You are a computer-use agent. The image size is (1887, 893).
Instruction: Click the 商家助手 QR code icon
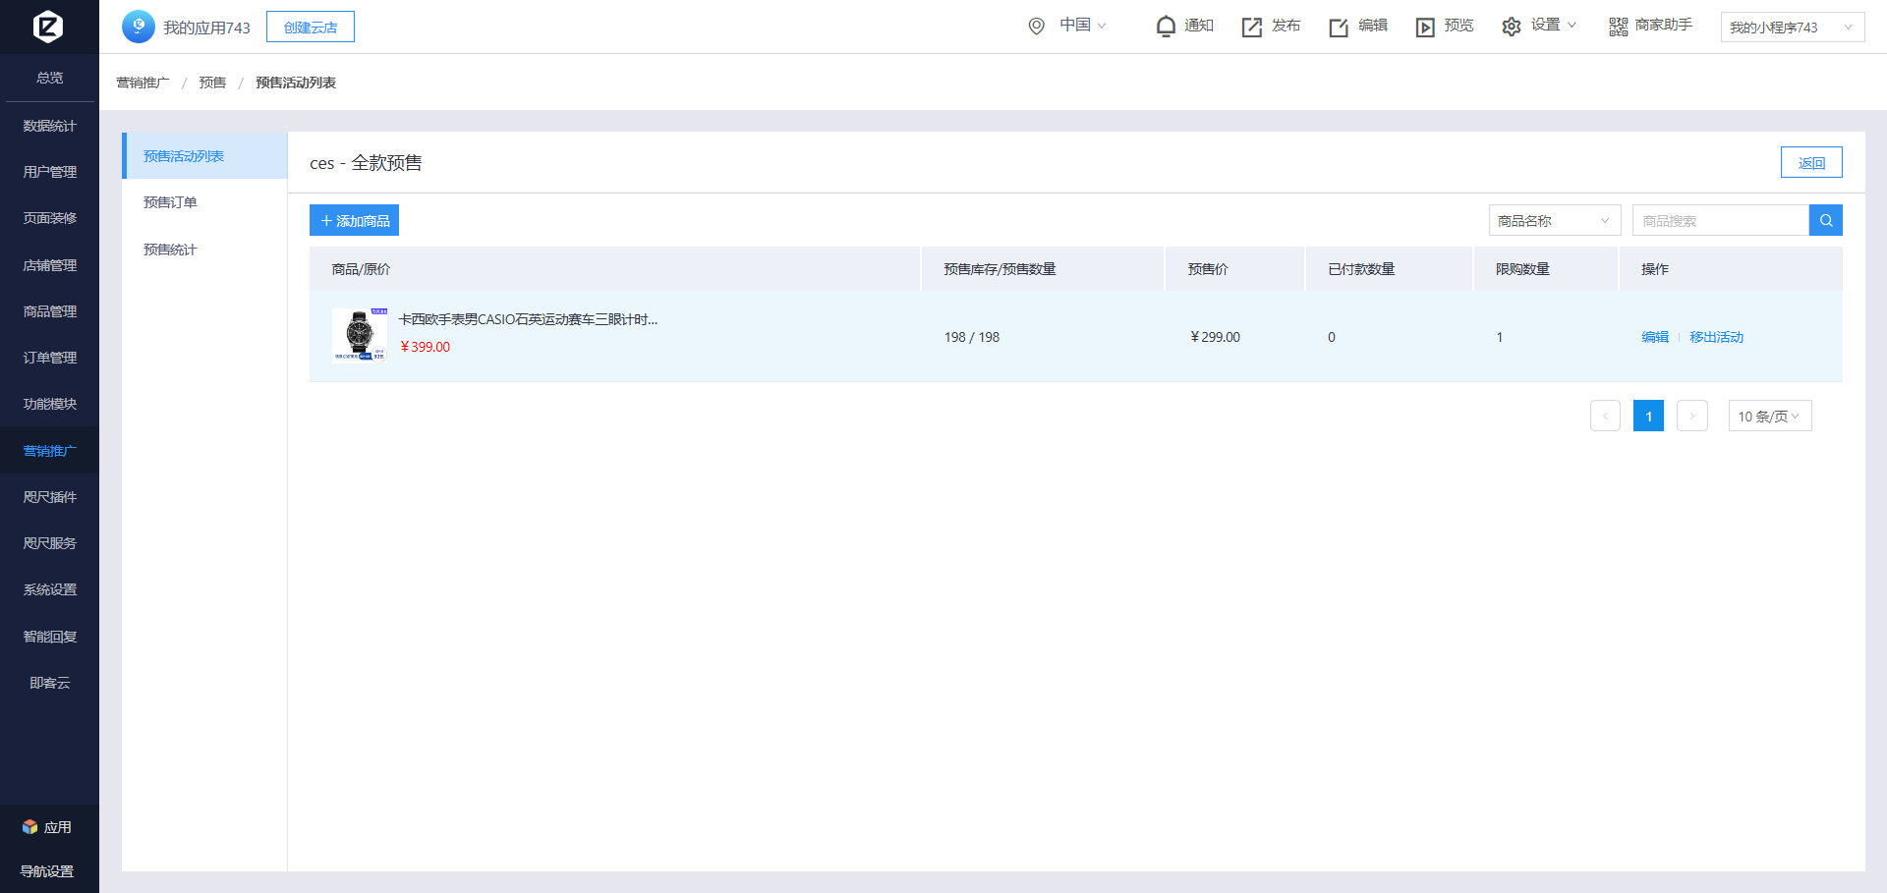click(1618, 27)
